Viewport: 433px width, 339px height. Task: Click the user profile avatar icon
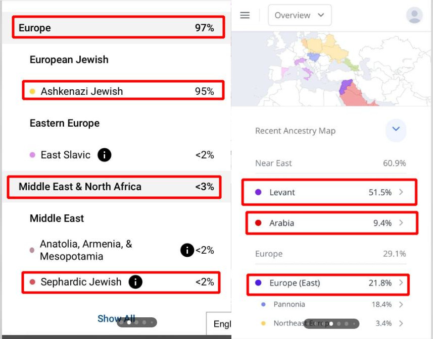coord(414,15)
